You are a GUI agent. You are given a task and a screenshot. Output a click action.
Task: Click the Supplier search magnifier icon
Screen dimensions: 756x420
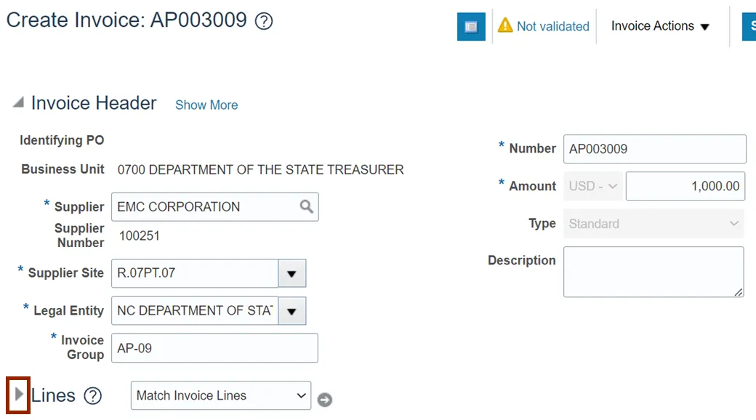[x=307, y=206]
